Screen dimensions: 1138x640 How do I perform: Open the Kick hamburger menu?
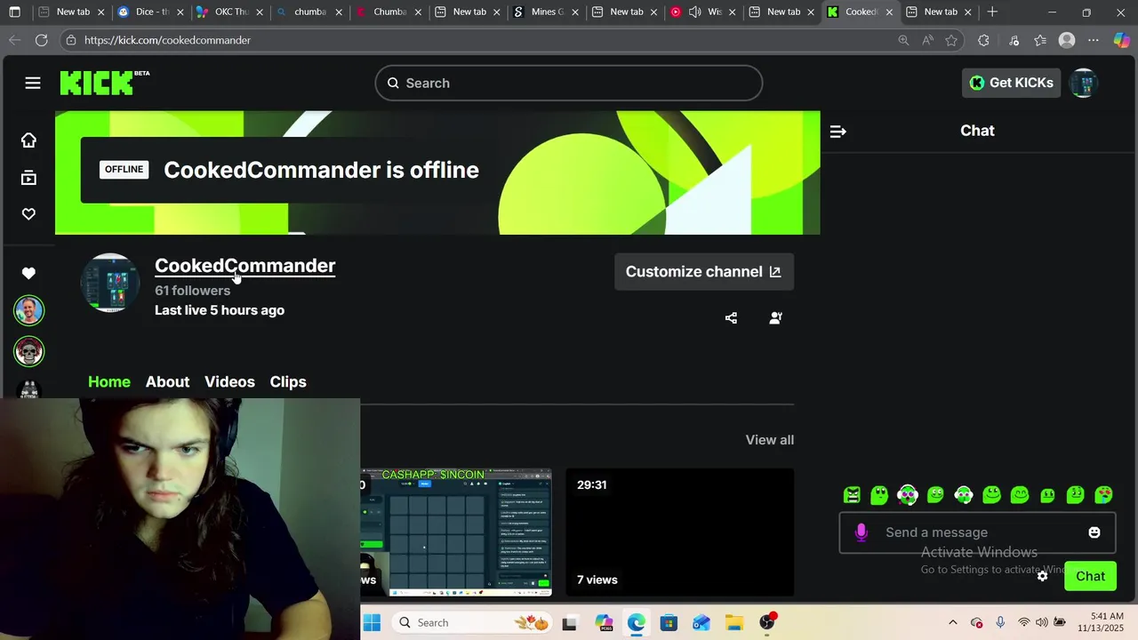(x=33, y=83)
